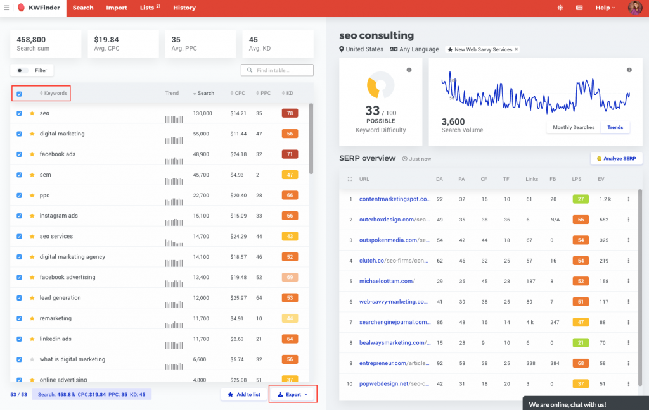Uncheck the linkedin ads checkbox
Image resolution: width=649 pixels, height=410 pixels.
20,339
